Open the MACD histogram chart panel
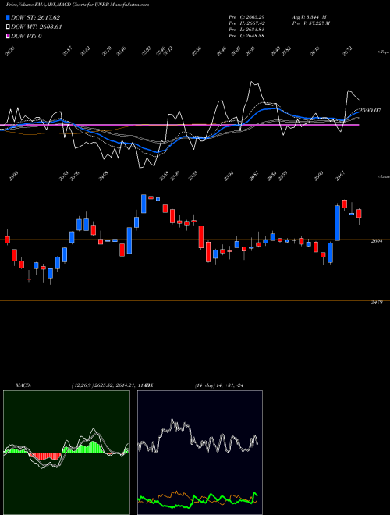Image resolution: width=390 pixels, height=515 pixels. point(66,453)
